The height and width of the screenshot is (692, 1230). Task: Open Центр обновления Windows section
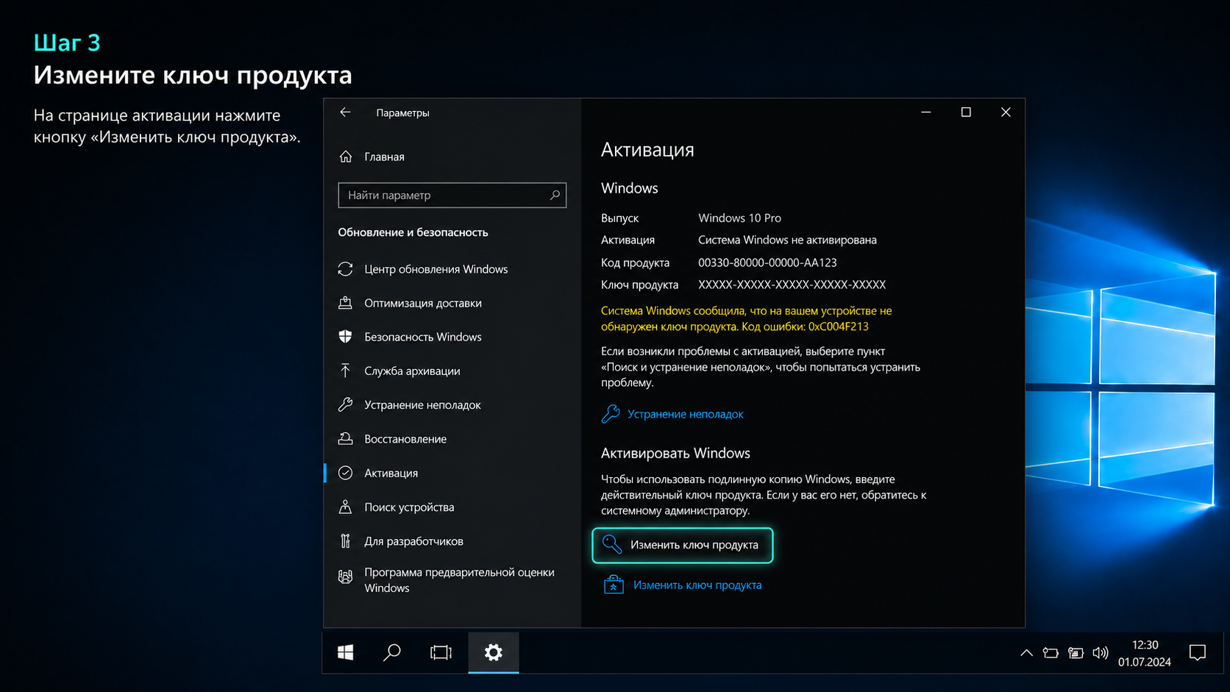[x=436, y=269]
